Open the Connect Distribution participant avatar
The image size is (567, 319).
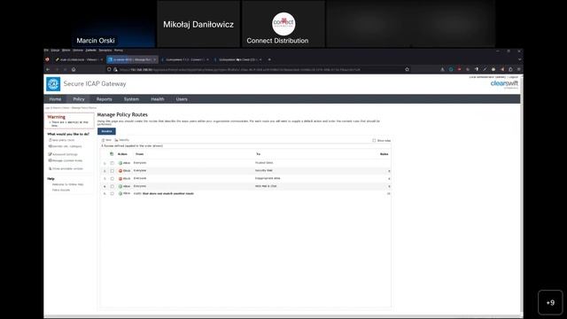tap(283, 24)
